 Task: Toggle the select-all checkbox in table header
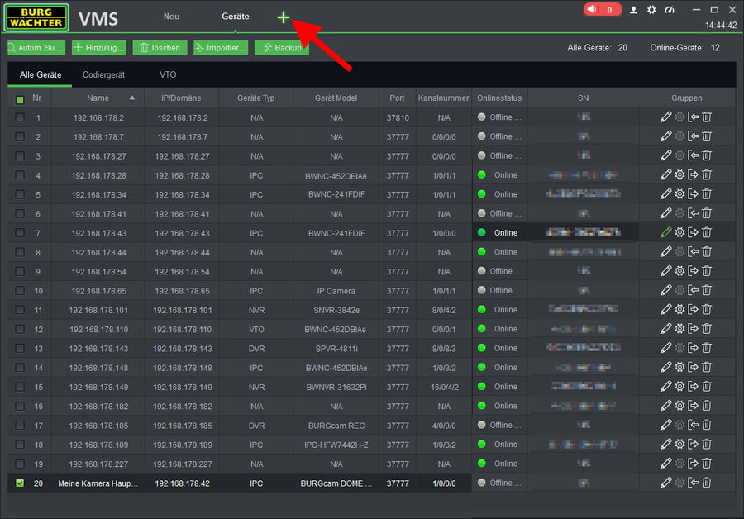(x=20, y=99)
